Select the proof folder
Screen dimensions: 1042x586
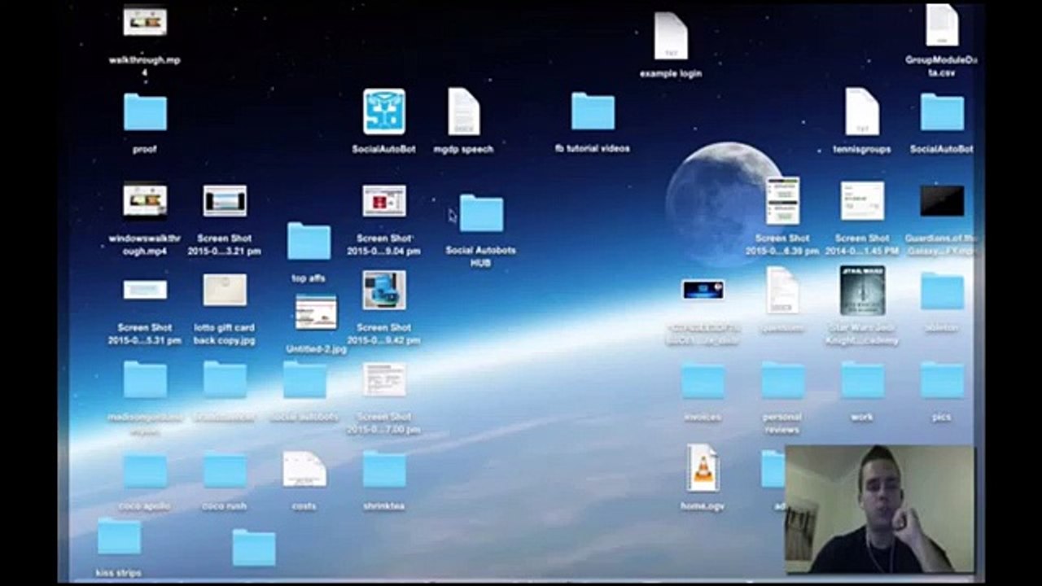[x=145, y=112]
